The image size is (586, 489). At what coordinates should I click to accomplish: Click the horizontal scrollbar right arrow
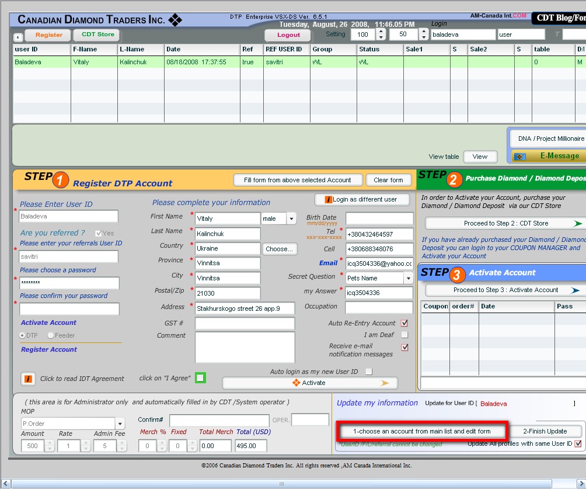coord(581,483)
